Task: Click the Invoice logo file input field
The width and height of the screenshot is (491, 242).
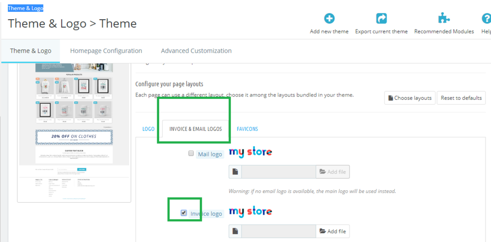Action: coord(279,231)
